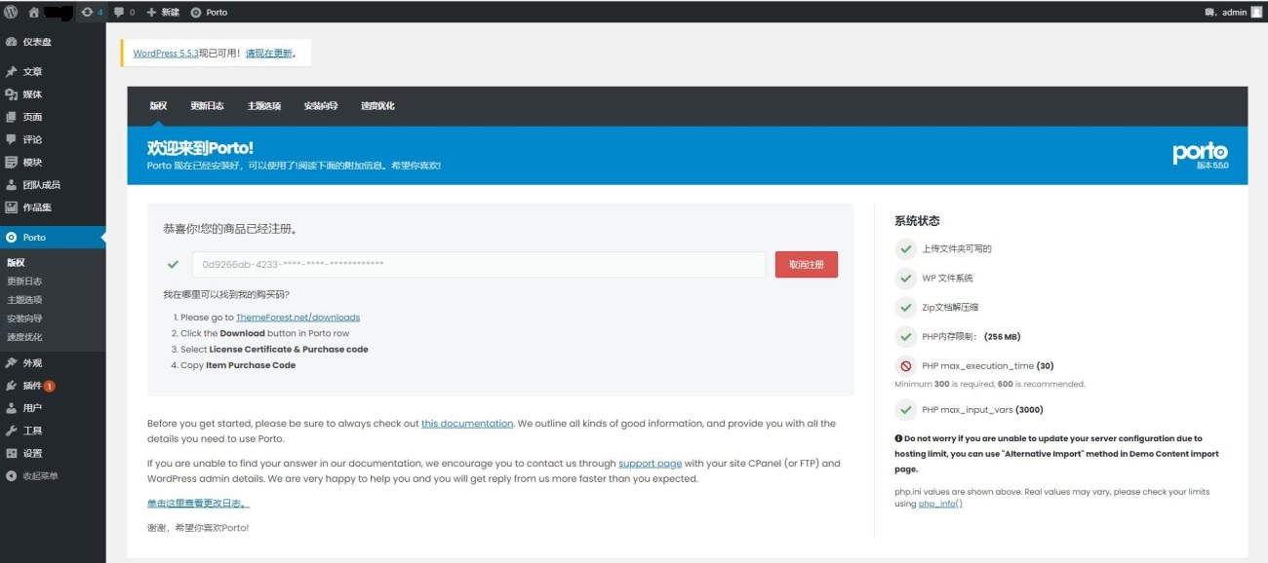This screenshot has height=563, width=1268.
Task: Click green checkmark beside purchase code
Action: [x=173, y=264]
